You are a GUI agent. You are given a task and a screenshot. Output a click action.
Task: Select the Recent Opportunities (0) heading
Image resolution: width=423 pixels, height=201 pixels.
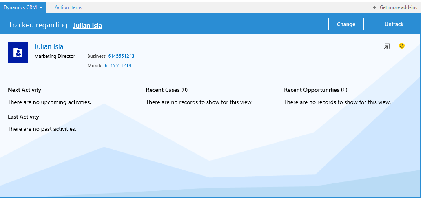click(315, 90)
